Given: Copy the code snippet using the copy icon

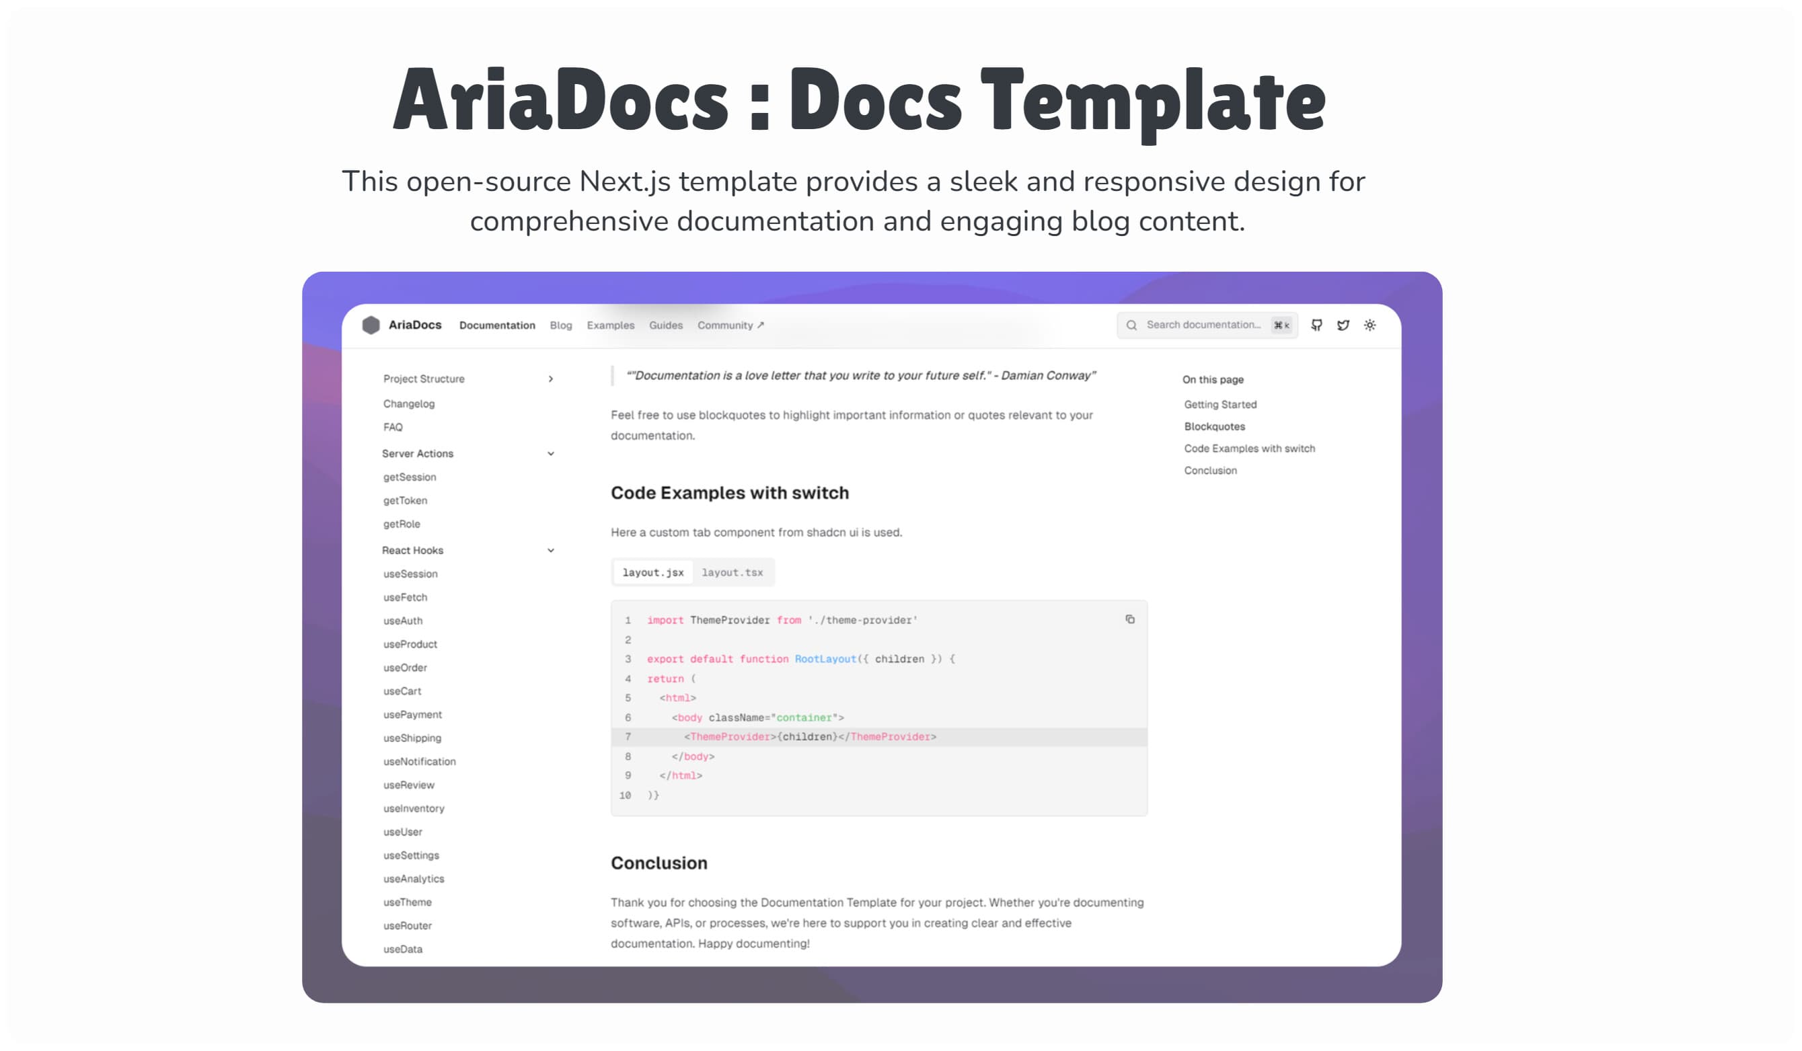Looking at the screenshot, I should [x=1131, y=619].
